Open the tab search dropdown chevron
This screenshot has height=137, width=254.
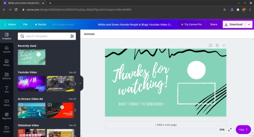239,3
